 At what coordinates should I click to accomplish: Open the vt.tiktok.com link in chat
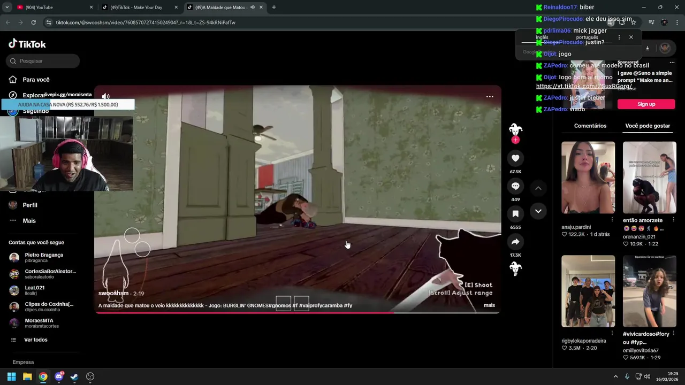[584, 86]
